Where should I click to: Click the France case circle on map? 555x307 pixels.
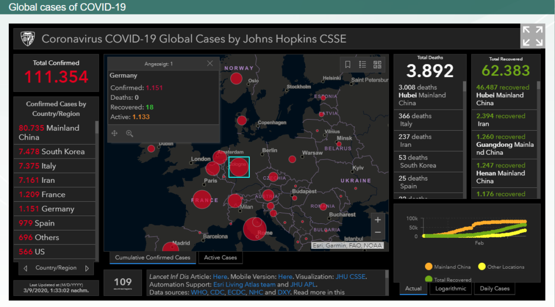tap(202, 199)
